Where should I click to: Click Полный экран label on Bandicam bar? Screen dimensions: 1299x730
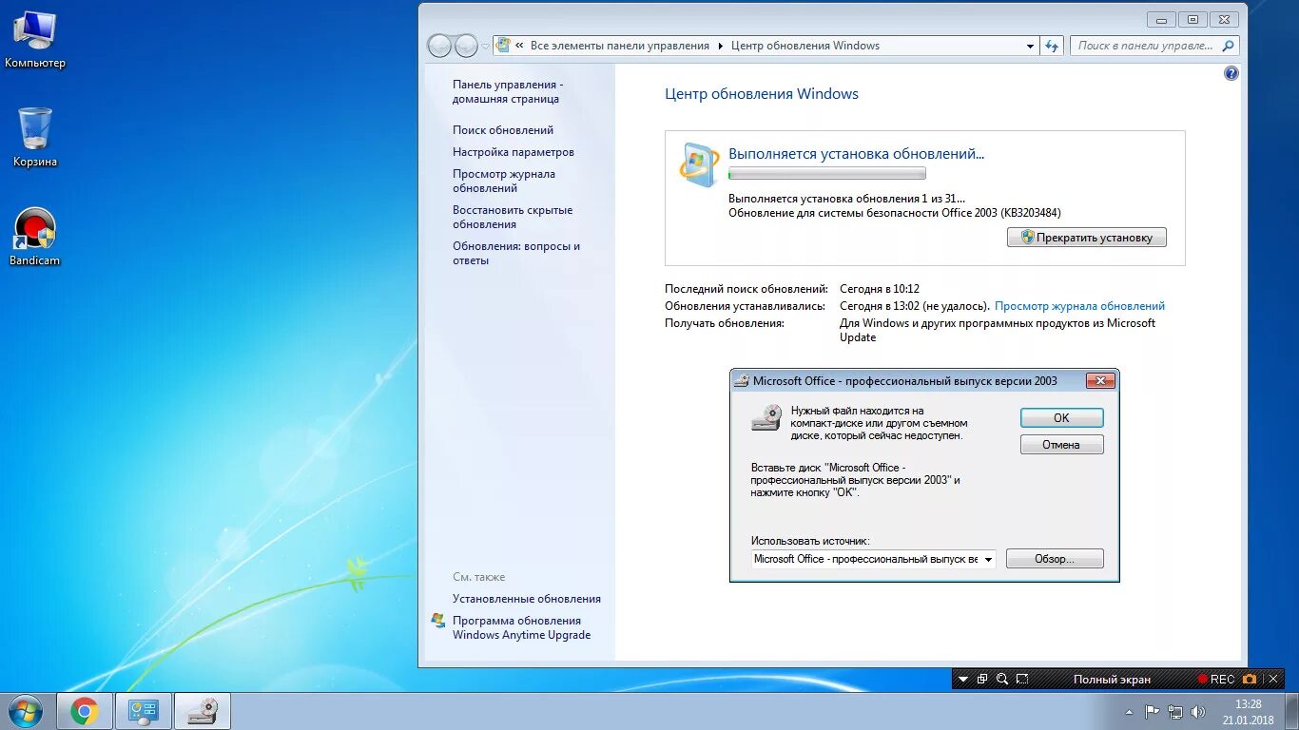tap(1112, 679)
